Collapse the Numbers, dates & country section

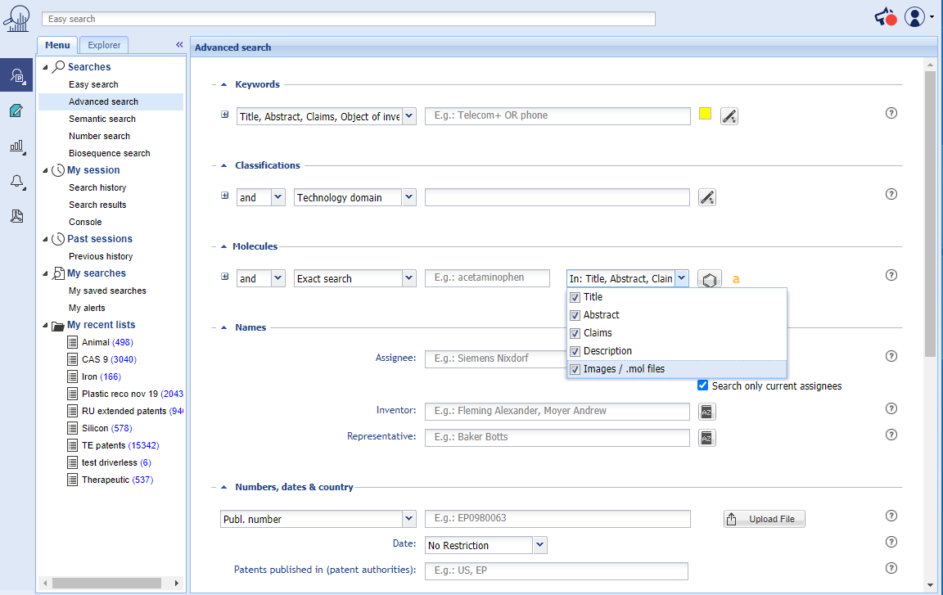pyautogui.click(x=223, y=488)
